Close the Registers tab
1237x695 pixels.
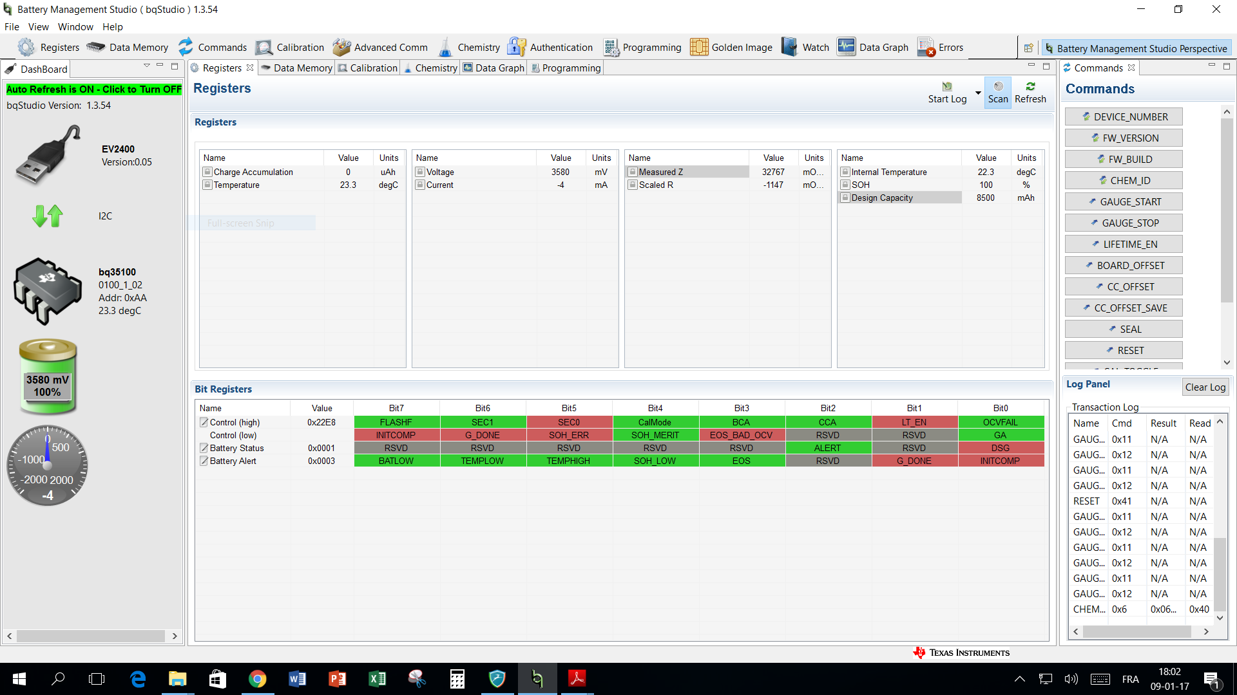tap(250, 68)
